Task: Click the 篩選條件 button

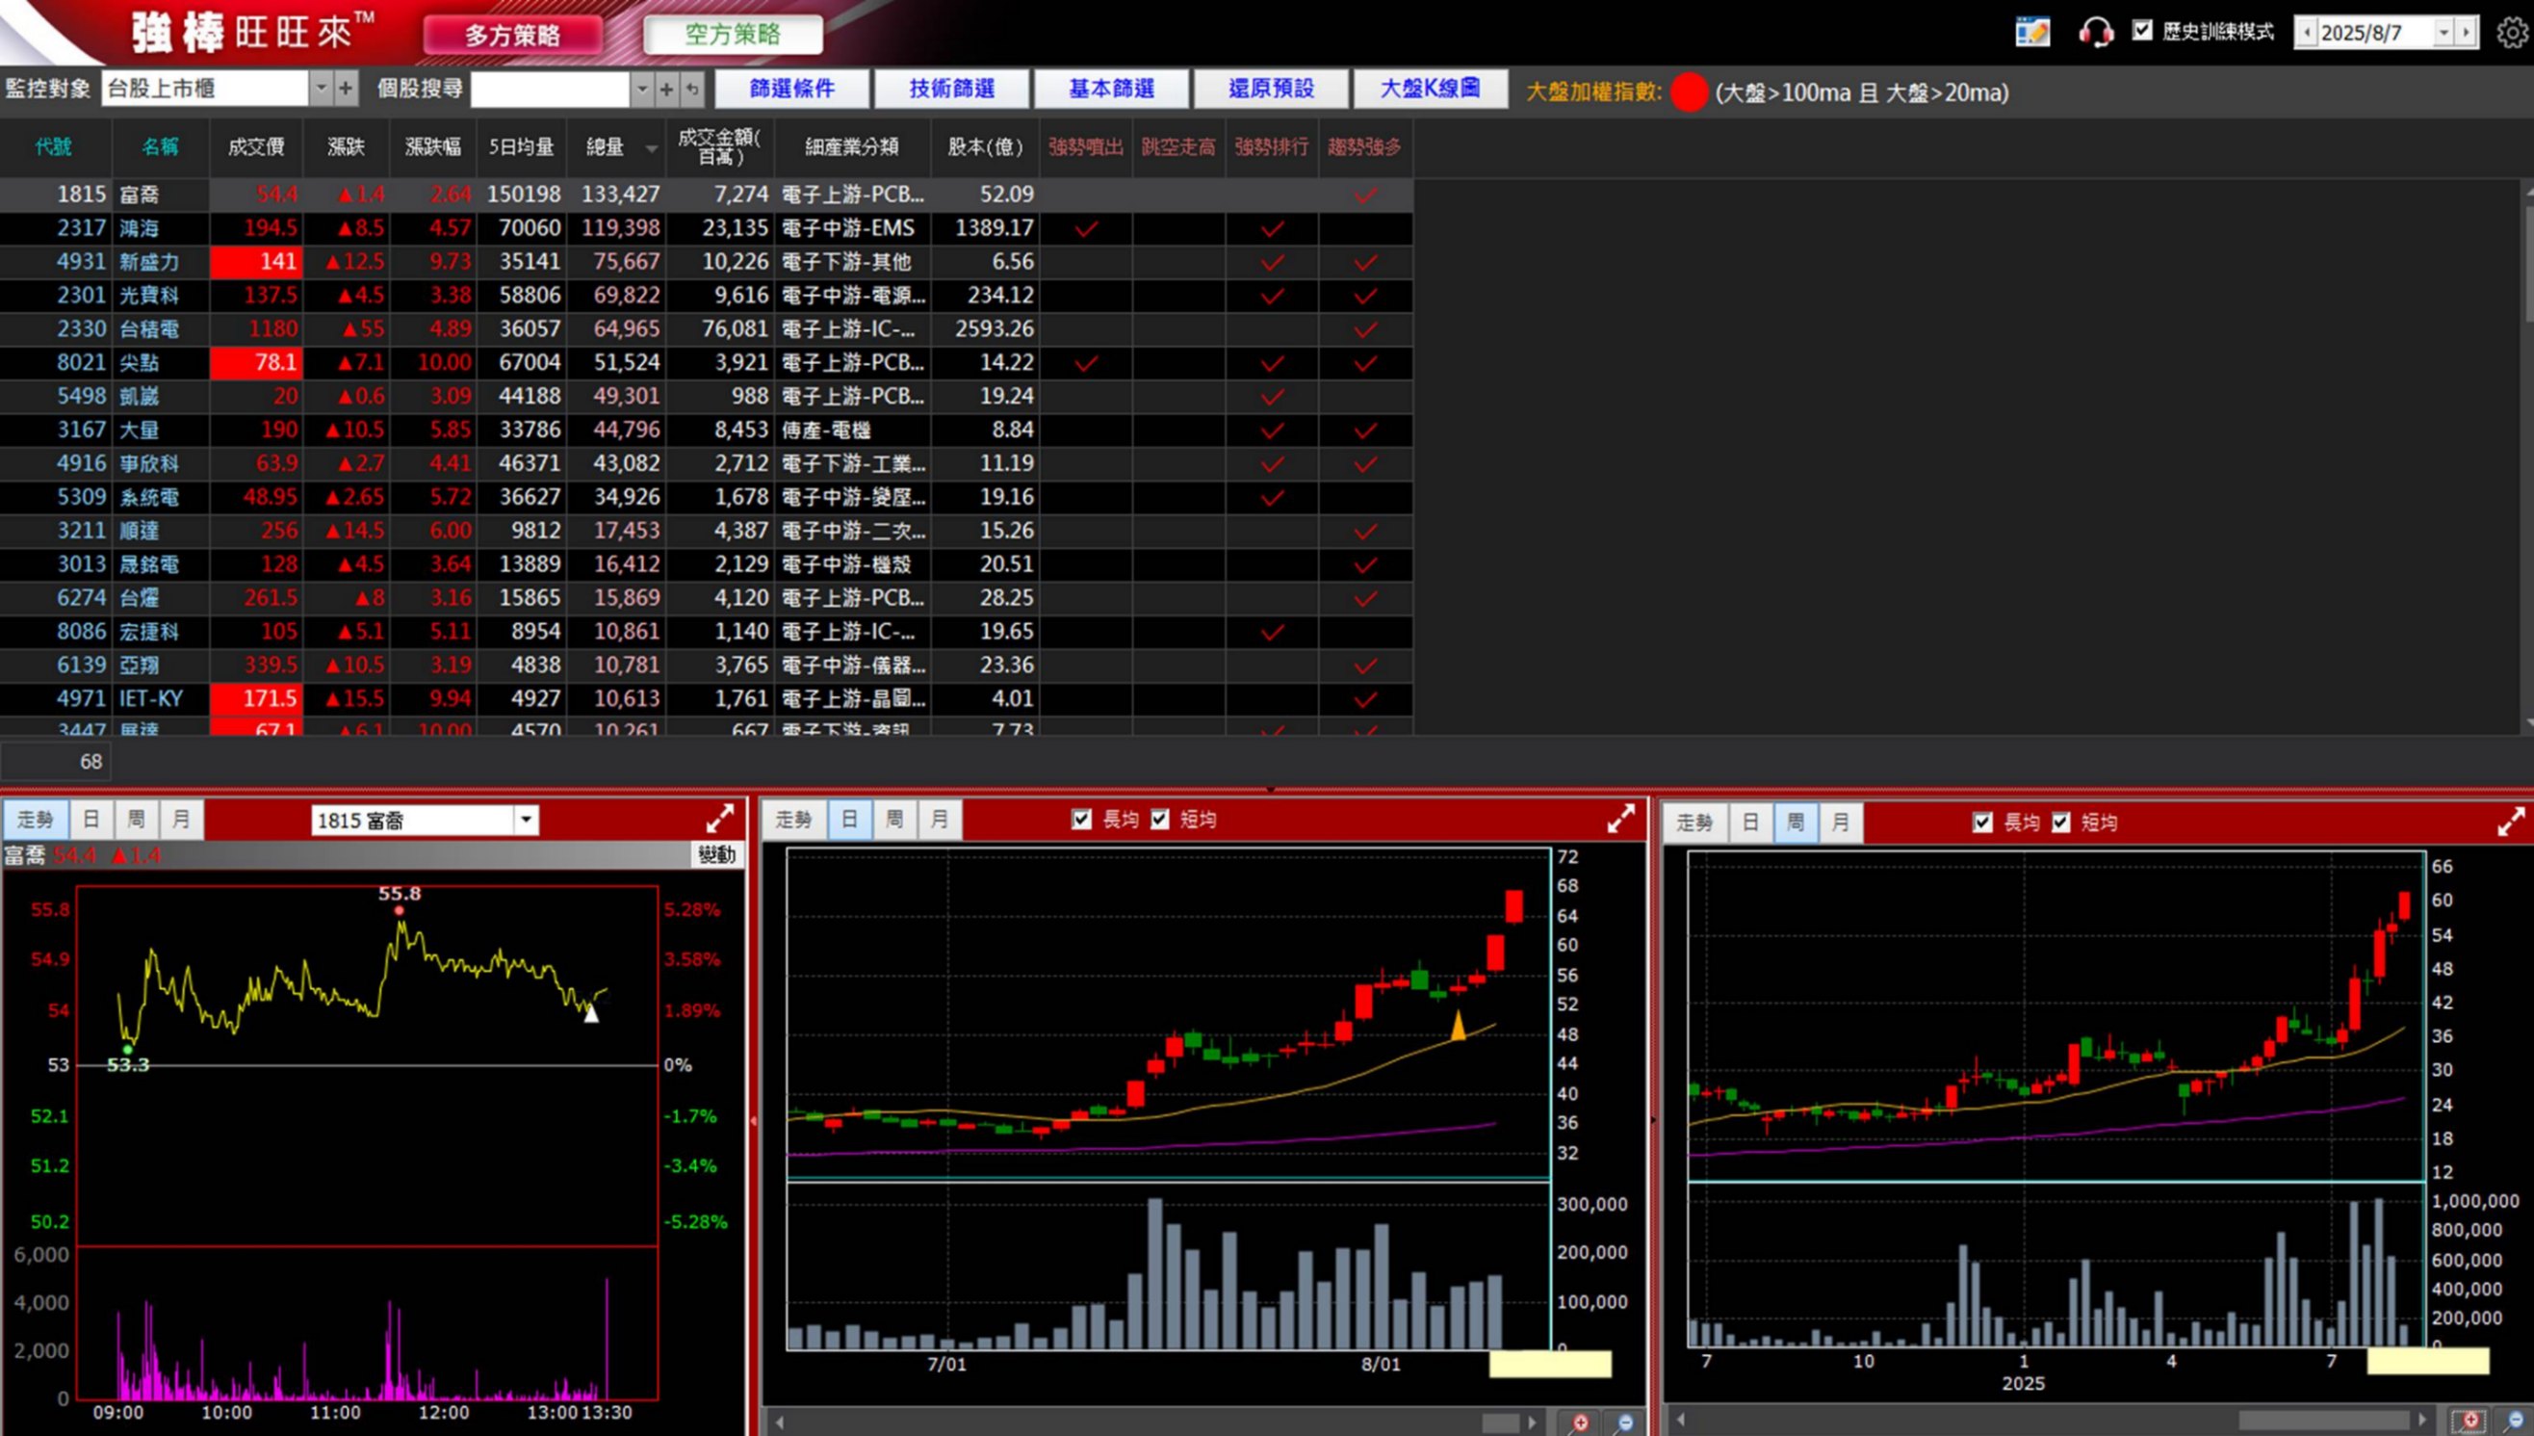Action: [791, 89]
